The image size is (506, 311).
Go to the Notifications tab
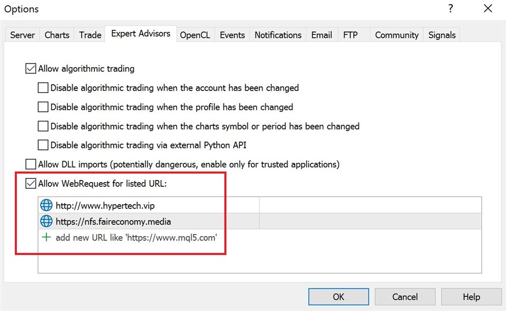click(278, 35)
